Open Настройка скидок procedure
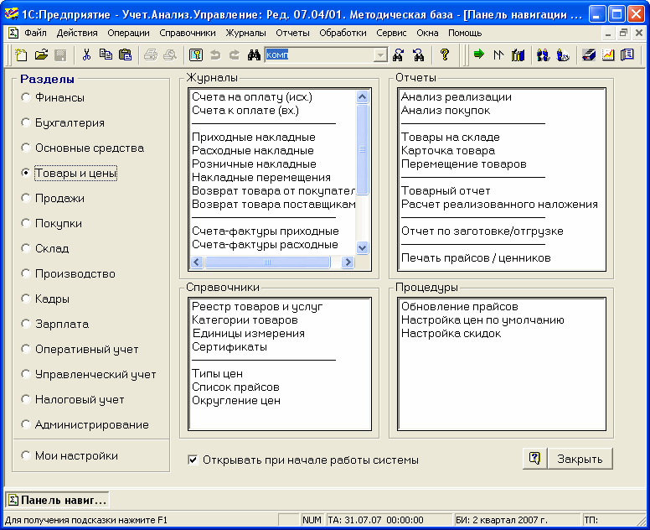The width and height of the screenshot is (650, 530). click(451, 334)
